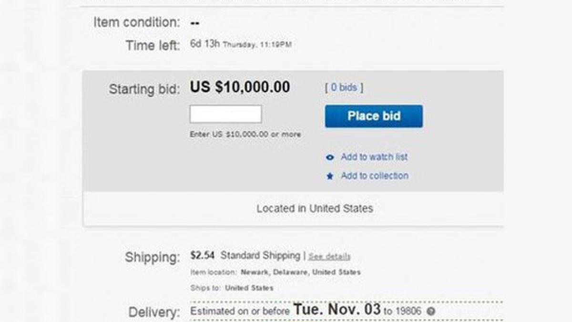Click the "Standard Shipping" text
The width and height of the screenshot is (572, 322).
pos(260,256)
